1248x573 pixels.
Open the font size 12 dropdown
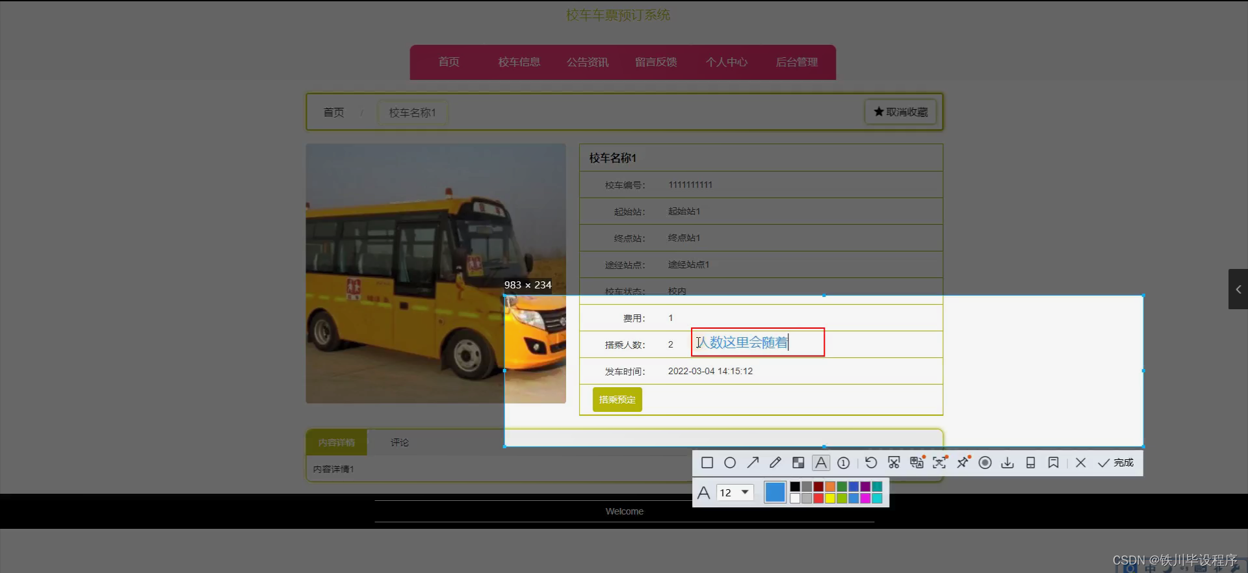coord(745,492)
